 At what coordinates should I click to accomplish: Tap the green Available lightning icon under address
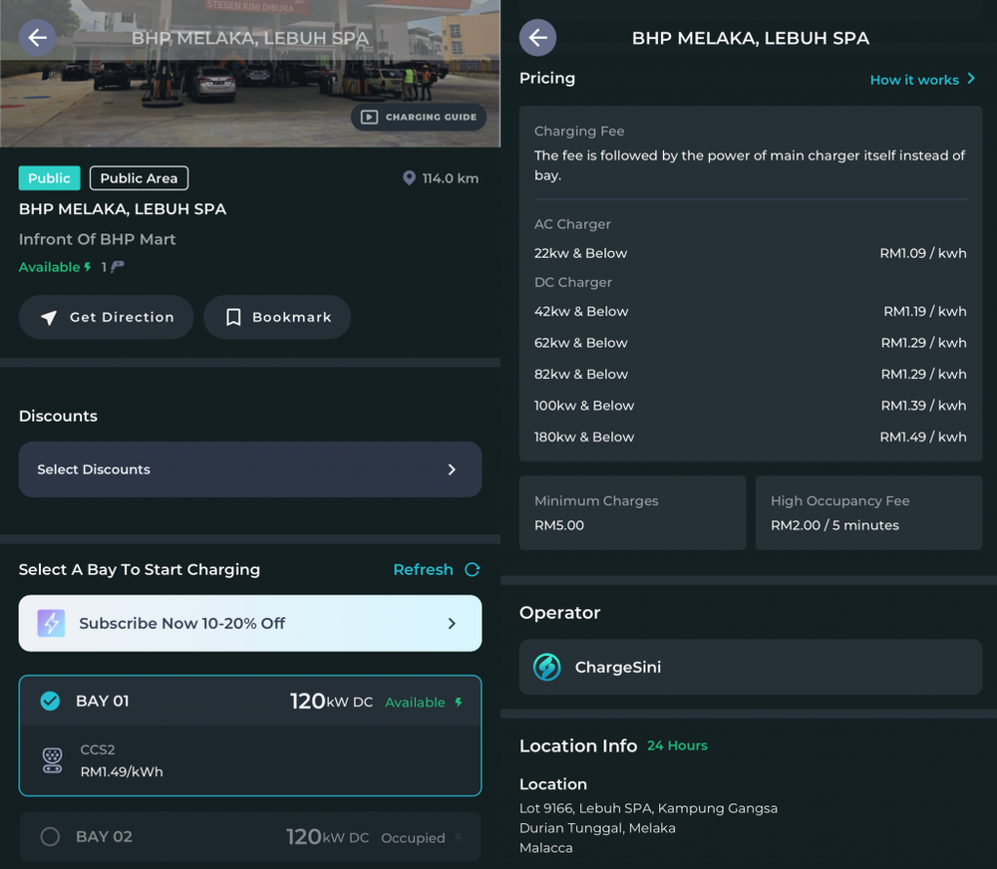tap(88, 267)
